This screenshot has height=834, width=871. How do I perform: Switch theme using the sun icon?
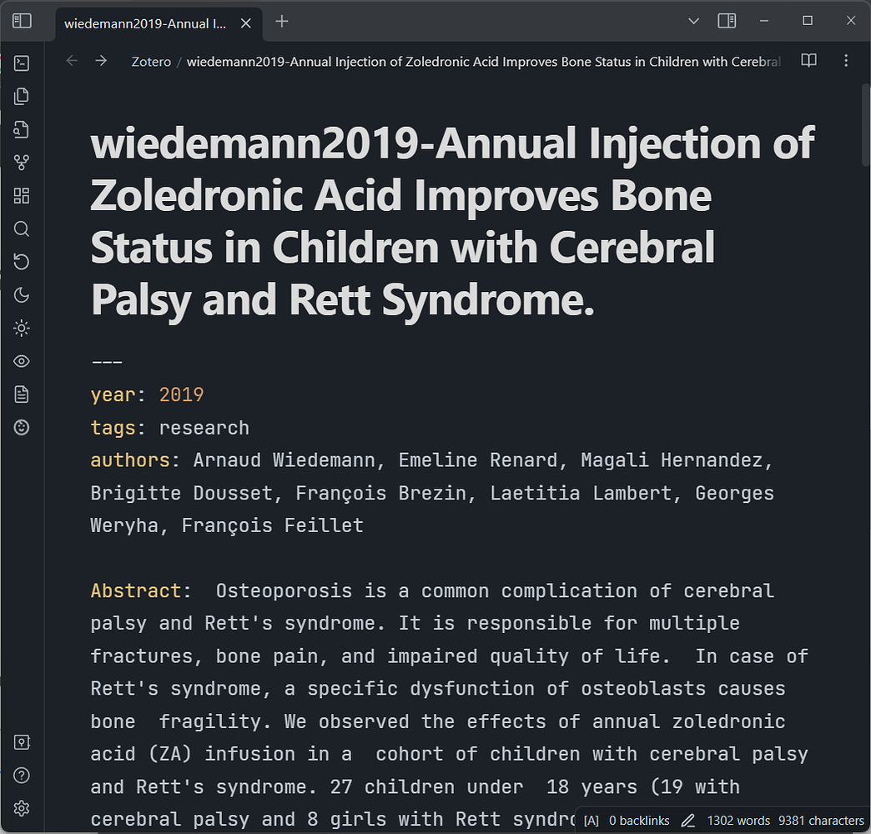(x=22, y=328)
